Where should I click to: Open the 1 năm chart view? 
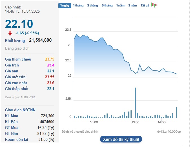[121, 5]
